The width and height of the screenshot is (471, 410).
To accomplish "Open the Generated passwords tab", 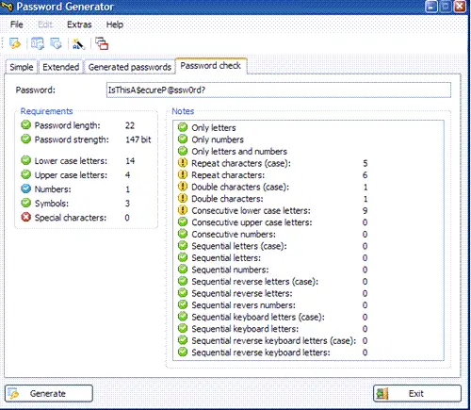I will pos(130,67).
